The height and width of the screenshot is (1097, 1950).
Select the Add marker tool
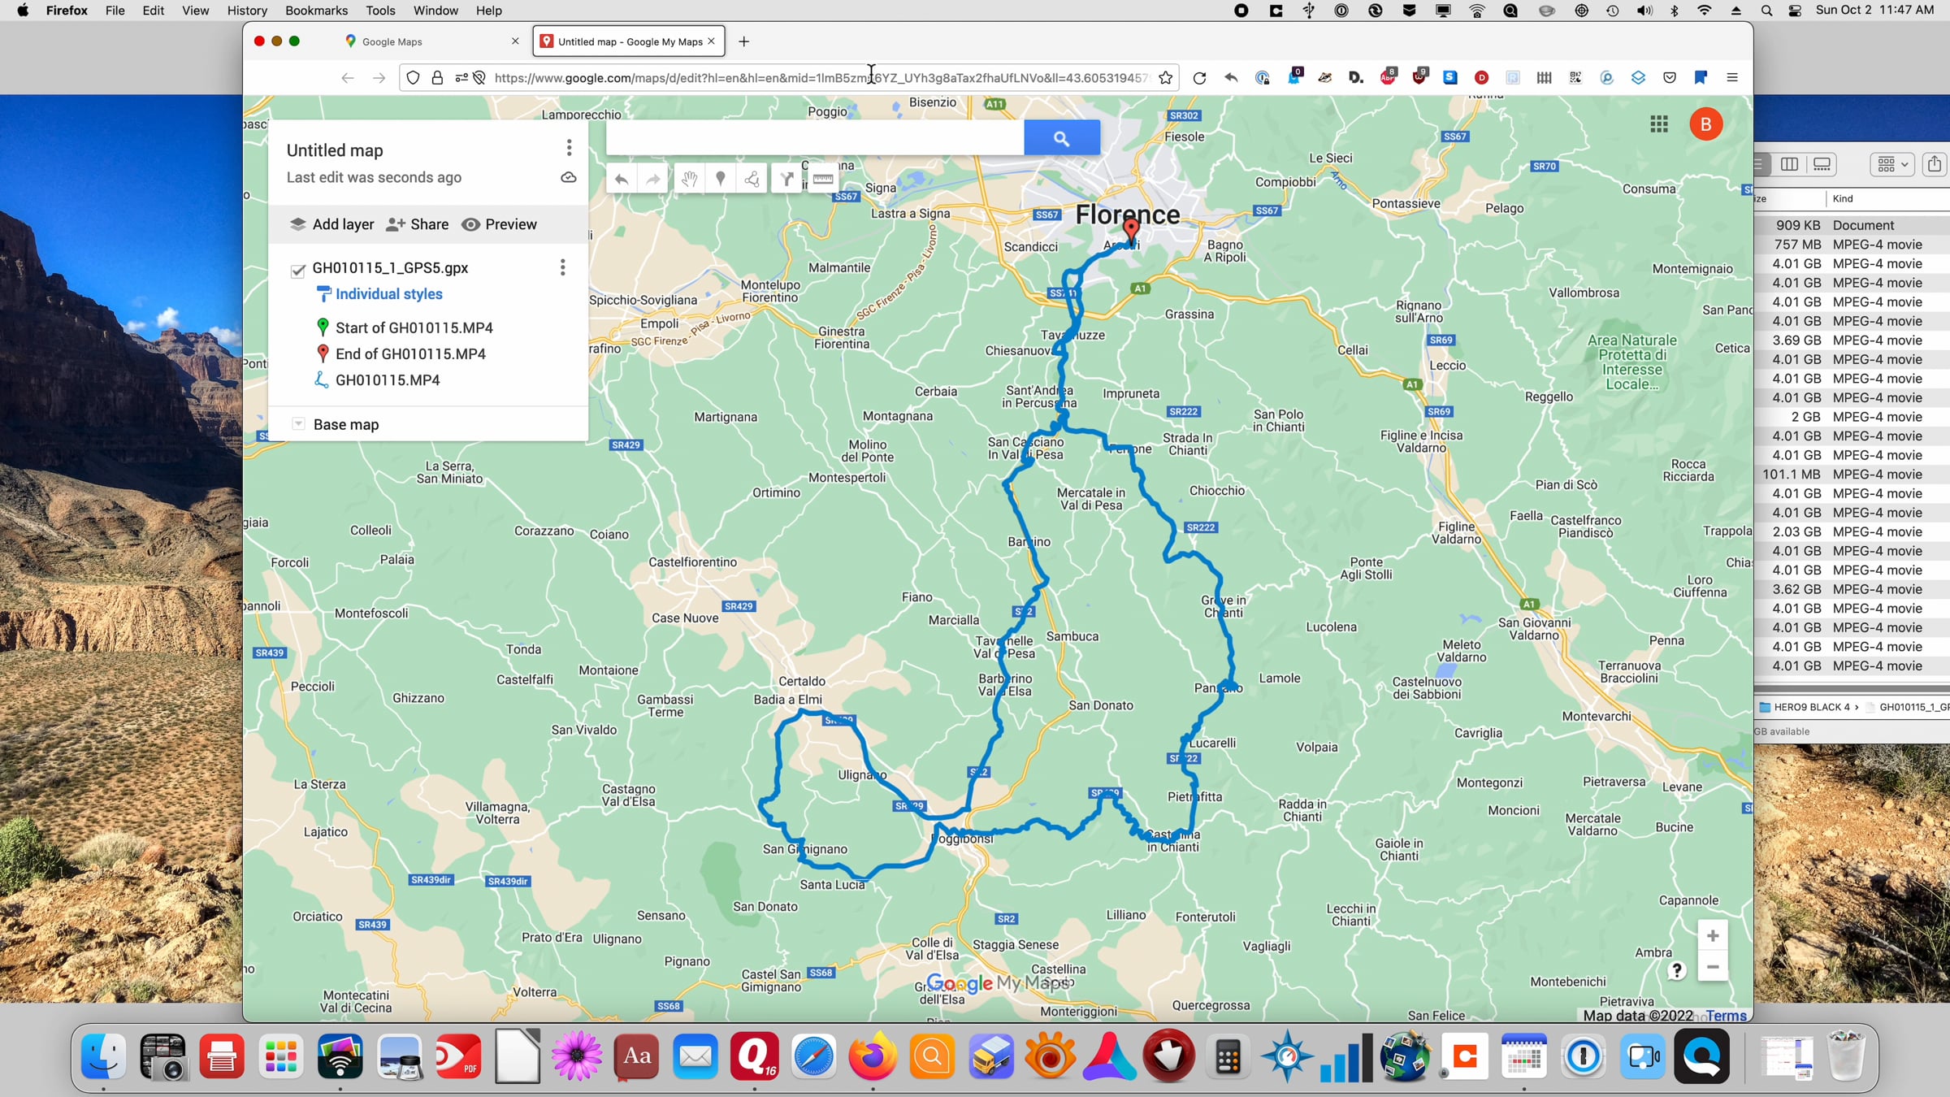[x=720, y=179]
